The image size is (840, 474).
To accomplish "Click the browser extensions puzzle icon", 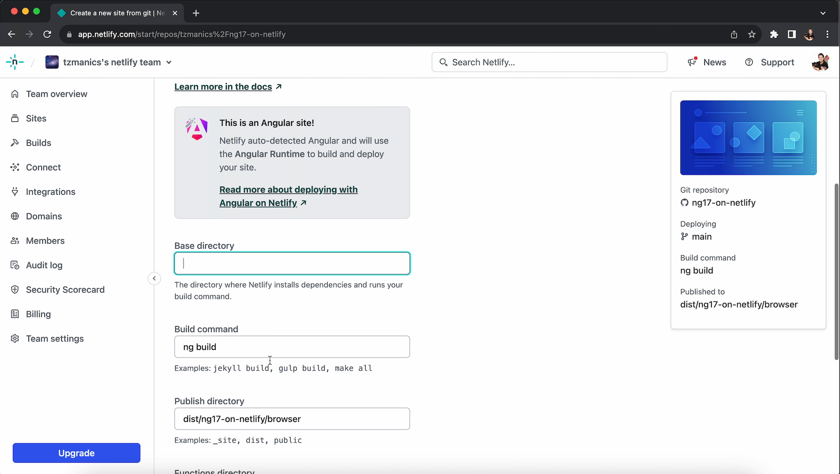I will pos(774,35).
